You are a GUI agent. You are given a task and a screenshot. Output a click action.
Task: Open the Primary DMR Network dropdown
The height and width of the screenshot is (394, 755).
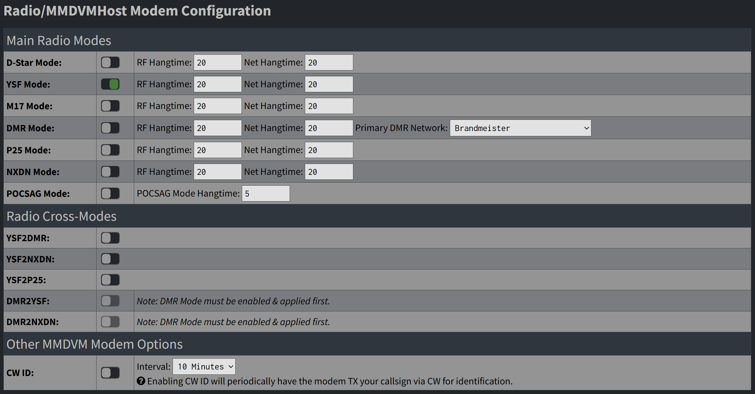pos(520,128)
